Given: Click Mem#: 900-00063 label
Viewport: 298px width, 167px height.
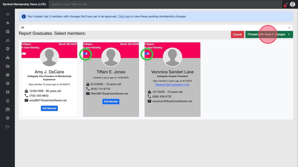Looking at the screenshot, I should [x=129, y=44].
